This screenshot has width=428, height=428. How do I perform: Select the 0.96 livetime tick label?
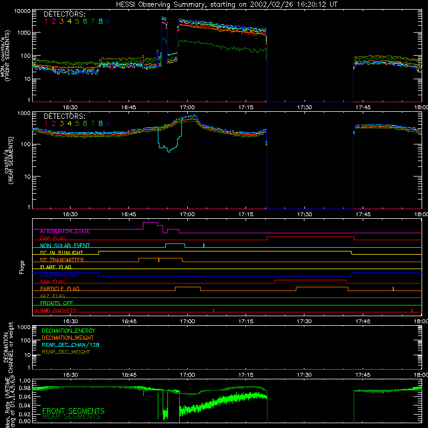click(25, 396)
